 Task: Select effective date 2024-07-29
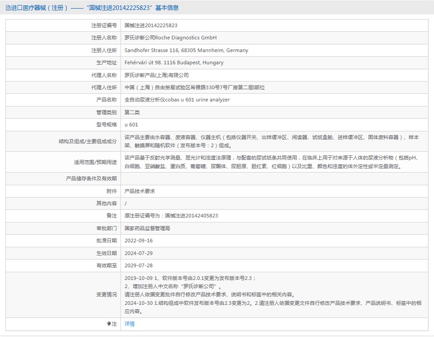(x=139, y=253)
